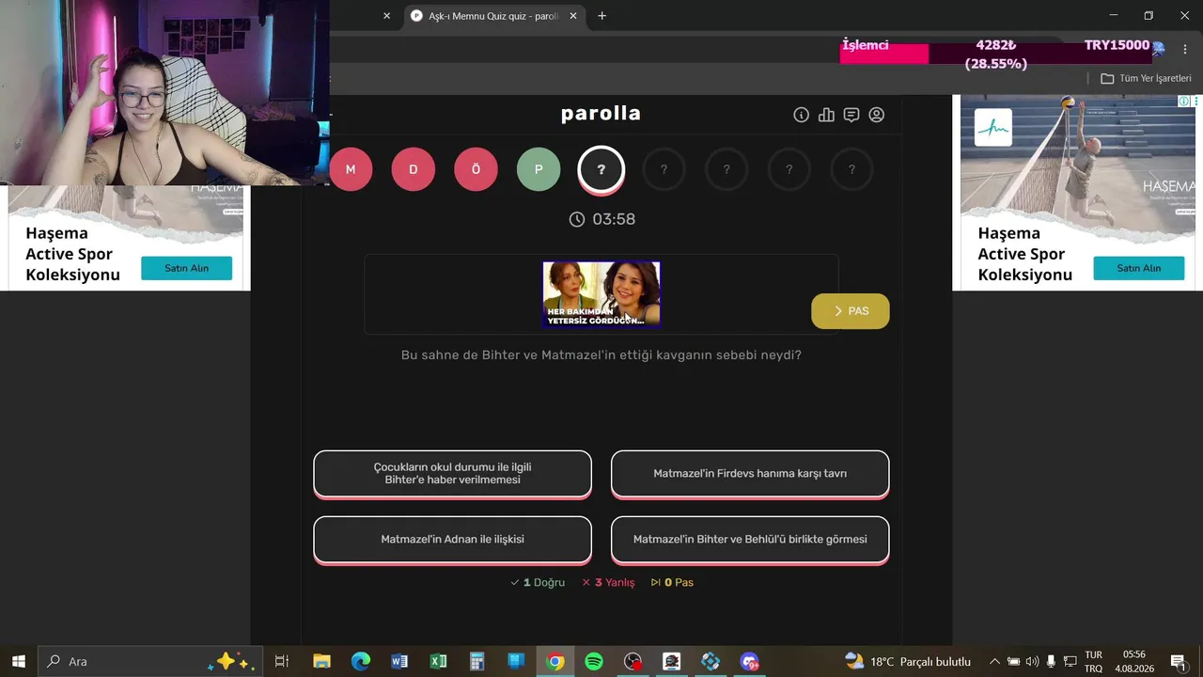Click Satın Alın in the left ad
1203x677 pixels.
click(186, 268)
